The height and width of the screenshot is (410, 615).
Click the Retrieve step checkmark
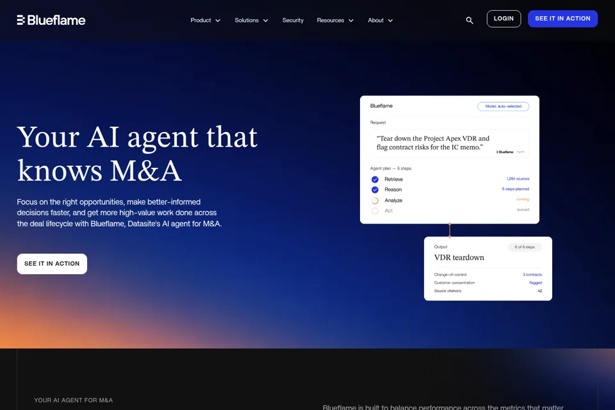375,179
